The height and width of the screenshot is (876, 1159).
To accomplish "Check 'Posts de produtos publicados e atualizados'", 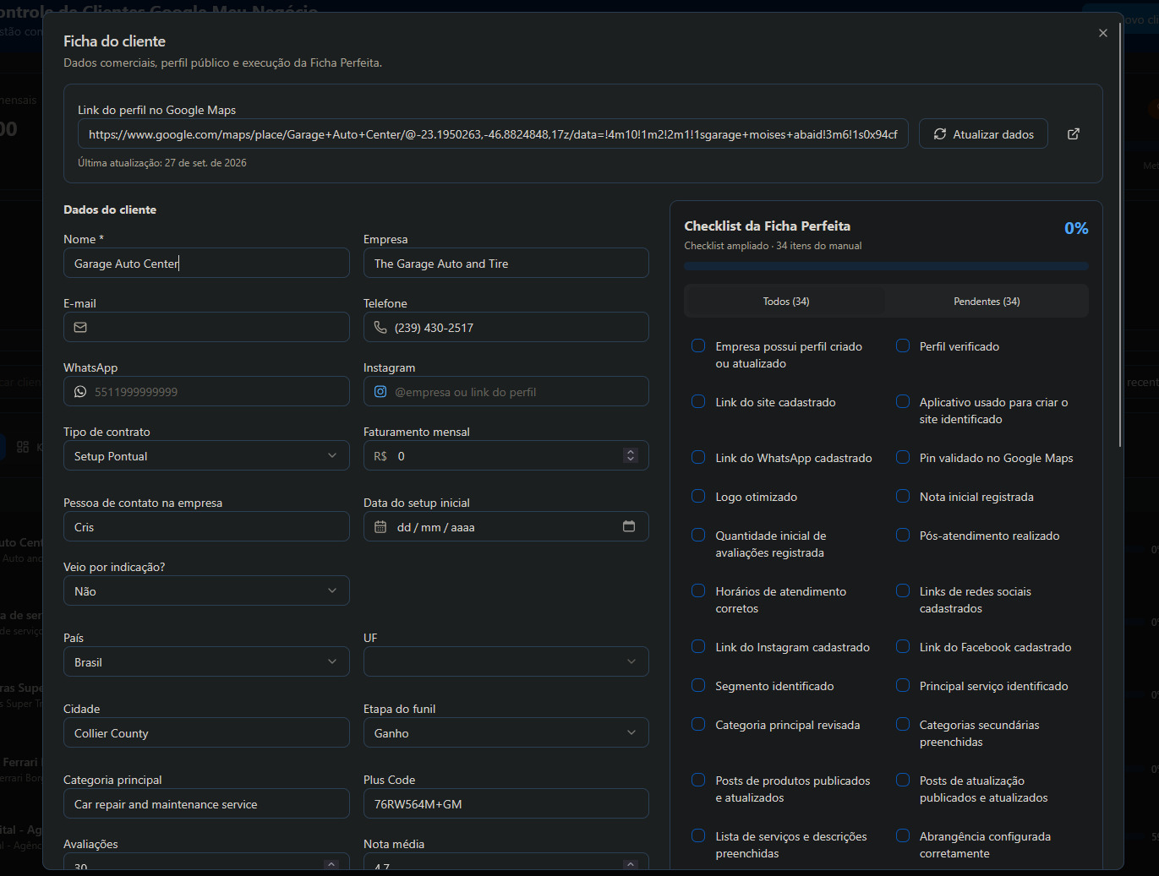I will pyautogui.click(x=698, y=780).
